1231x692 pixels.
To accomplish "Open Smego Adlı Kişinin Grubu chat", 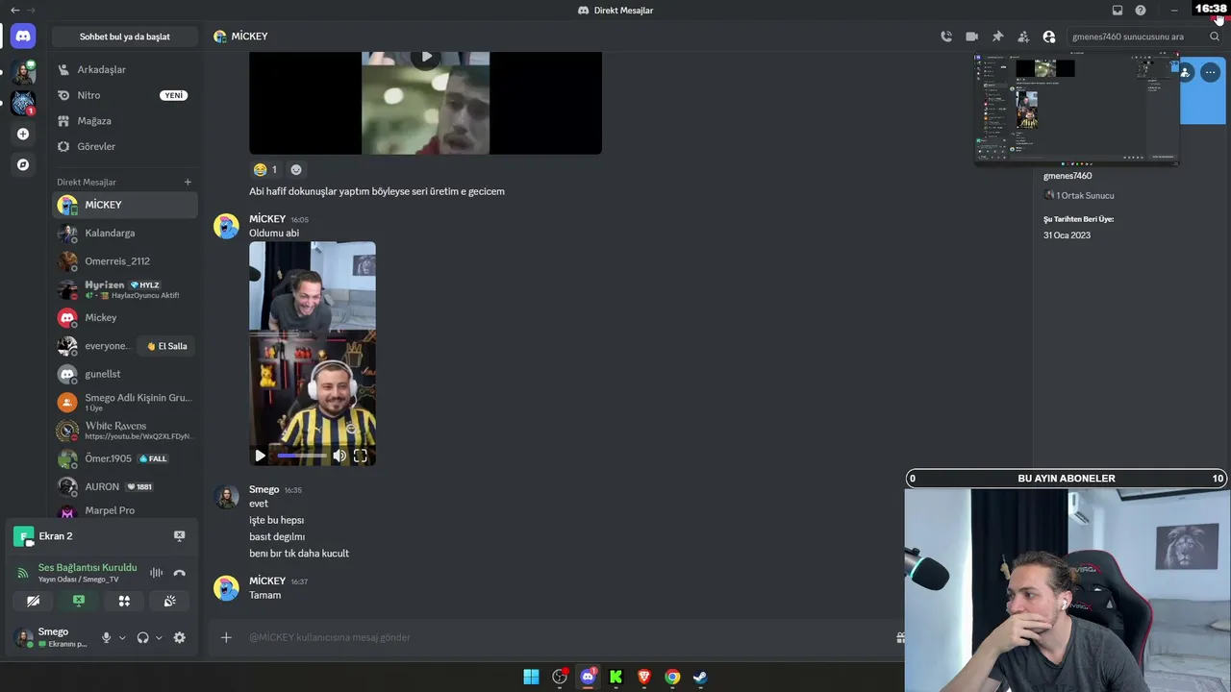I will tap(125, 402).
